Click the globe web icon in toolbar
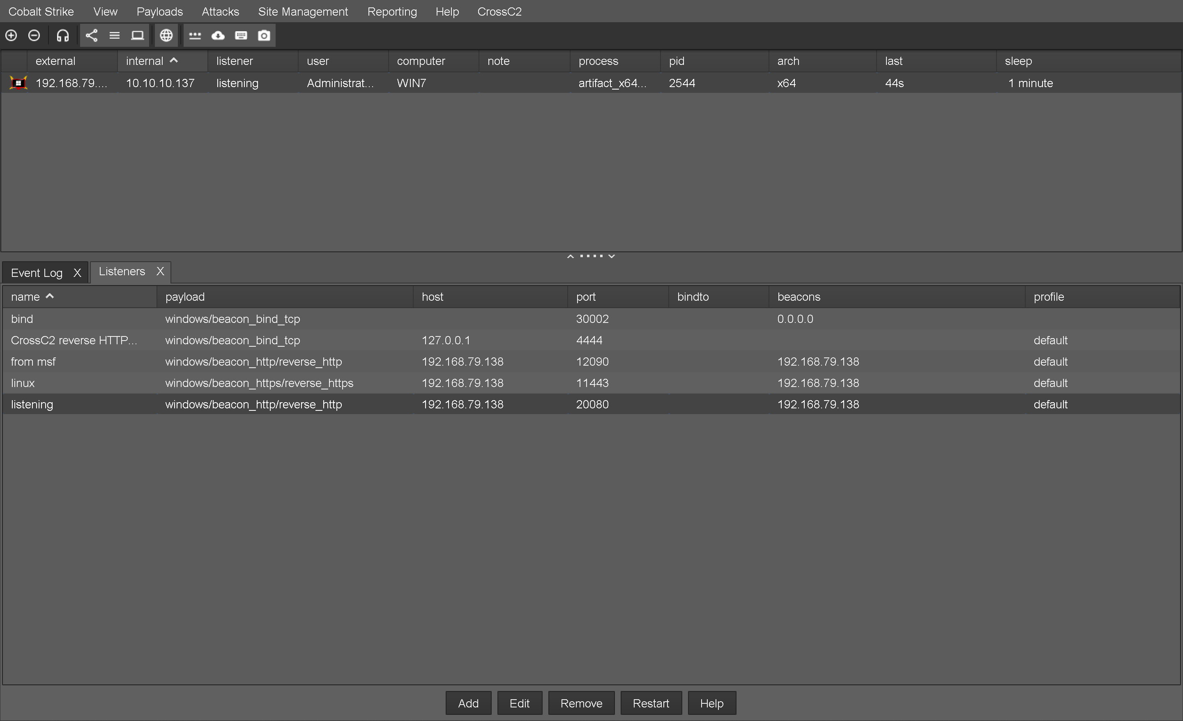1183x721 pixels. click(166, 35)
